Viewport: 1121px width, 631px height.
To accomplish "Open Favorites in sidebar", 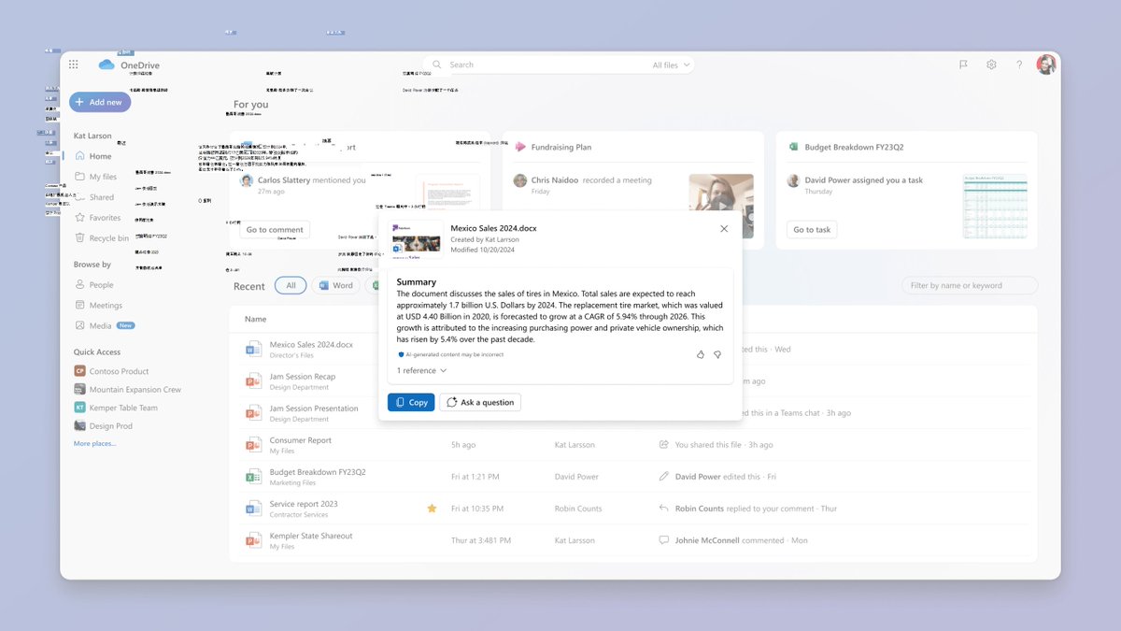I will pyautogui.click(x=105, y=218).
